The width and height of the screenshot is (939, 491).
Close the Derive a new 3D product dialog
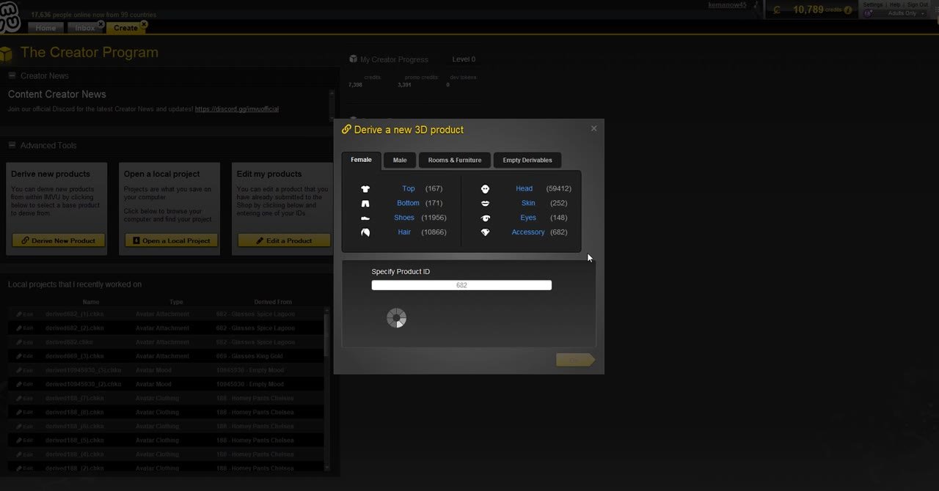coord(593,128)
